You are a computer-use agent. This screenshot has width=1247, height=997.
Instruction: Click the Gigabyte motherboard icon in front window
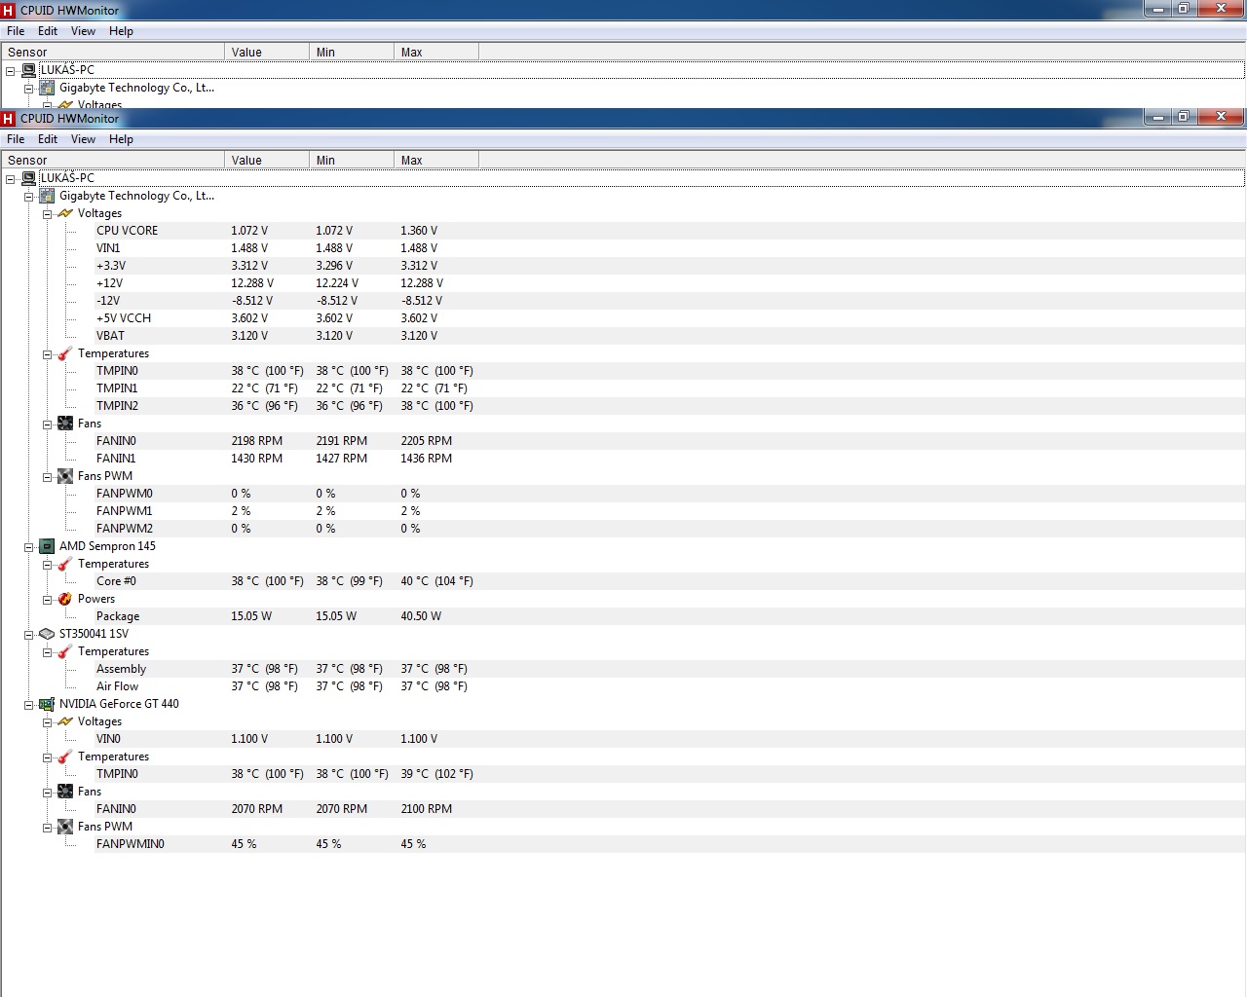coord(47,196)
